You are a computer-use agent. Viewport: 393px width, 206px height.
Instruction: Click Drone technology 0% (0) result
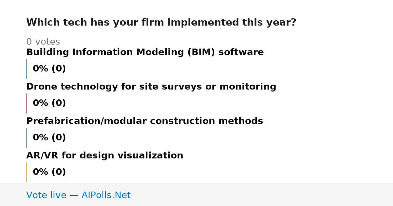tap(49, 103)
